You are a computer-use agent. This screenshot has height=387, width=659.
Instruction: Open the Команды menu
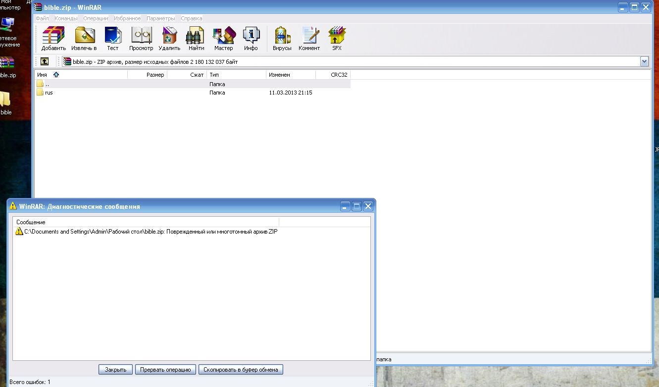tap(66, 18)
